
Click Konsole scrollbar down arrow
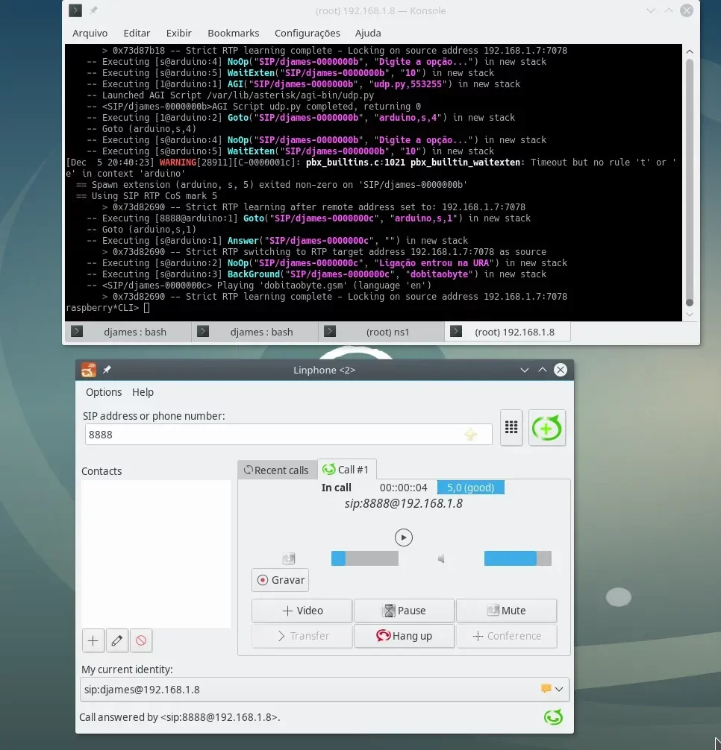pyautogui.click(x=690, y=315)
